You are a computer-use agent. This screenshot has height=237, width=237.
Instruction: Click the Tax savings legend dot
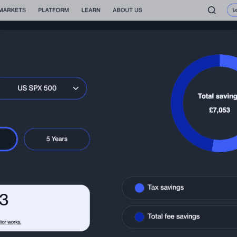point(140,188)
